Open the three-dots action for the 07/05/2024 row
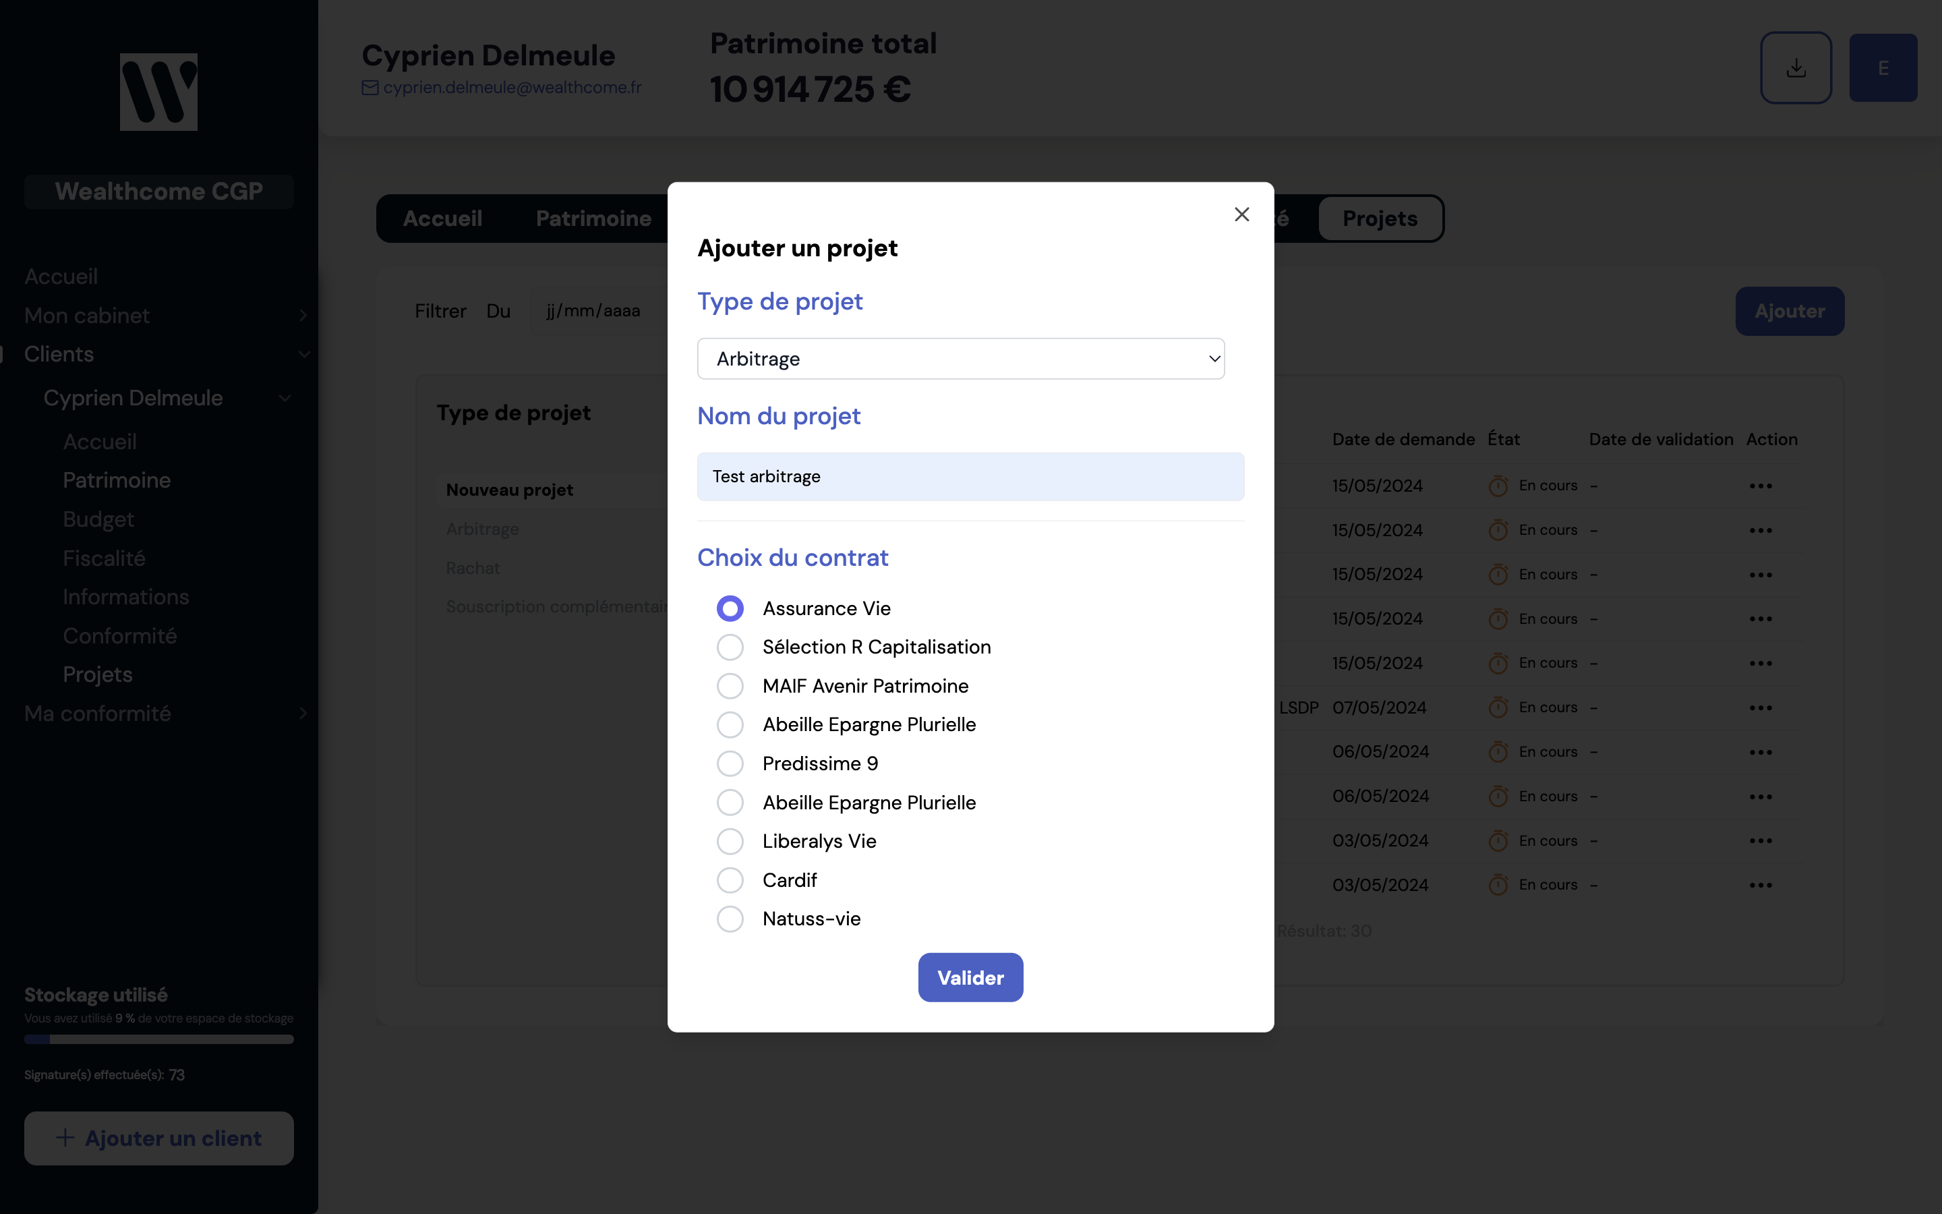The width and height of the screenshot is (1942, 1214). click(x=1761, y=707)
